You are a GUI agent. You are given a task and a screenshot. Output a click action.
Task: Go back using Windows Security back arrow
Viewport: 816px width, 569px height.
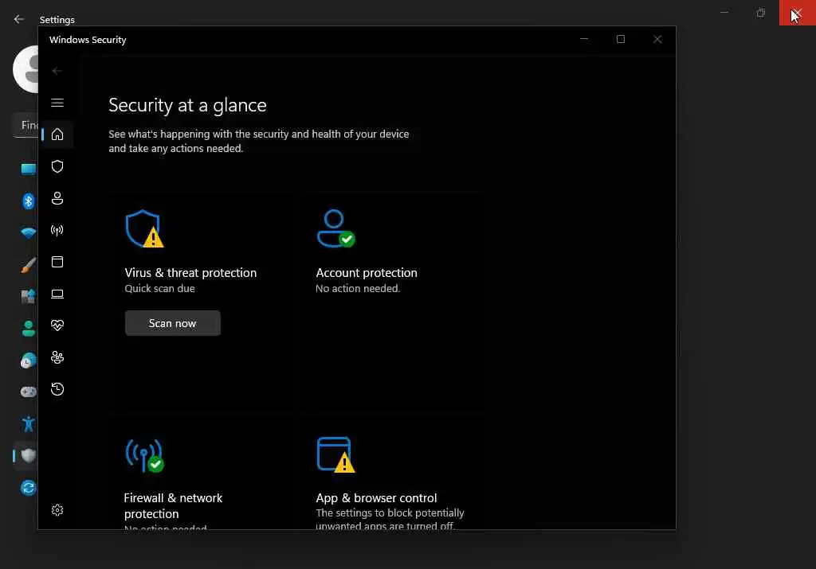(x=57, y=71)
